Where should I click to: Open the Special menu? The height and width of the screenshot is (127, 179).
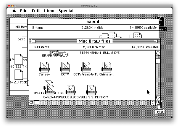coord(66,11)
